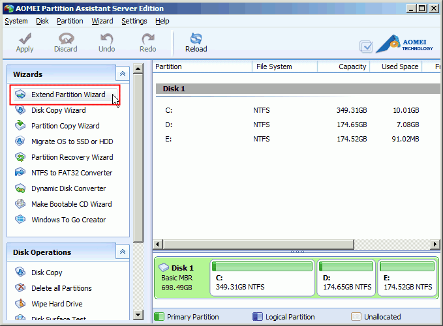Click the Windows To Go Creator icon
The height and width of the screenshot is (326, 443).
20,219
